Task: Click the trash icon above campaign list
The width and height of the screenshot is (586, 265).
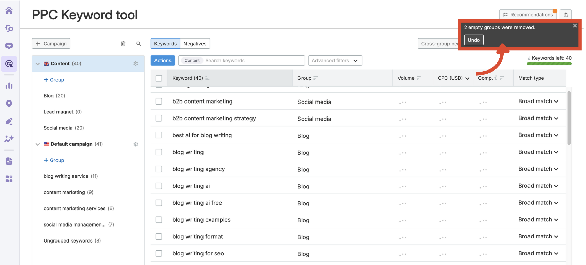Action: pyautogui.click(x=123, y=44)
